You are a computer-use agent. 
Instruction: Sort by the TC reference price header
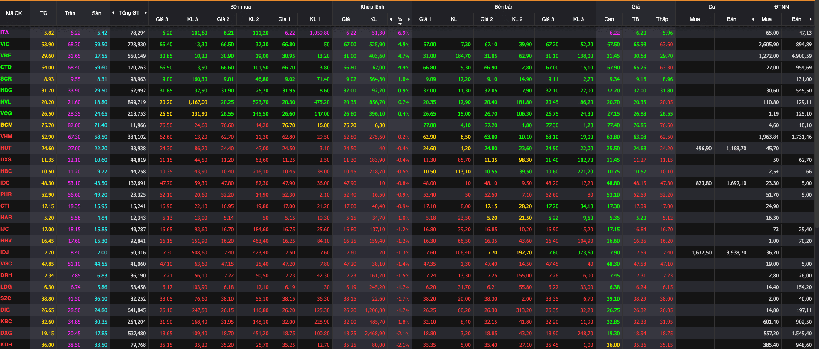44,13
